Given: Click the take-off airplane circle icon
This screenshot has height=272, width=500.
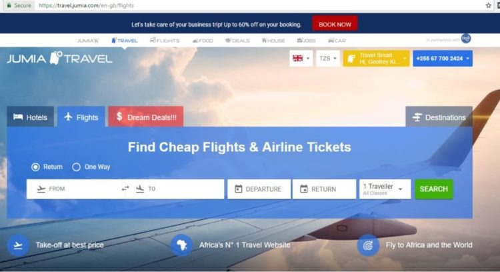Looking at the screenshot, I should pos(18,245).
